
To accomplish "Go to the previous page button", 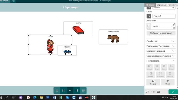I will 63,91.
